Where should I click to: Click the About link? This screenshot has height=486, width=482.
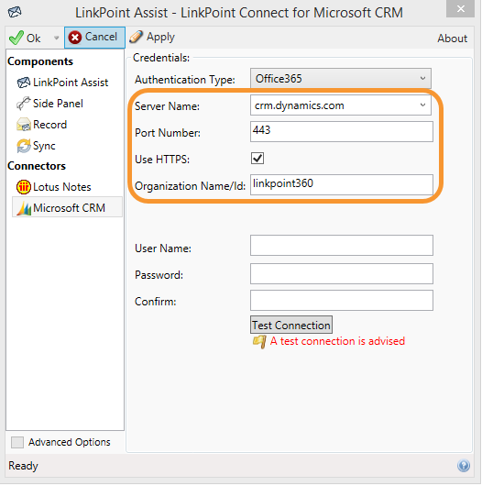click(453, 39)
